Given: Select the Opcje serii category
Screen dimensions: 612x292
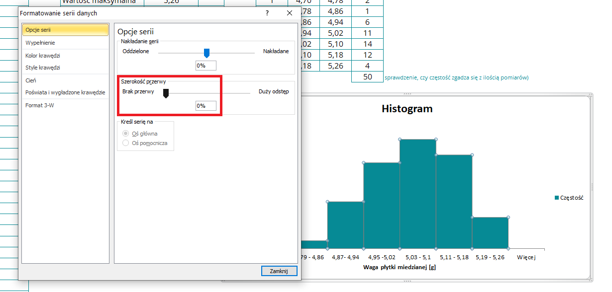Looking at the screenshot, I should pyautogui.click(x=65, y=30).
